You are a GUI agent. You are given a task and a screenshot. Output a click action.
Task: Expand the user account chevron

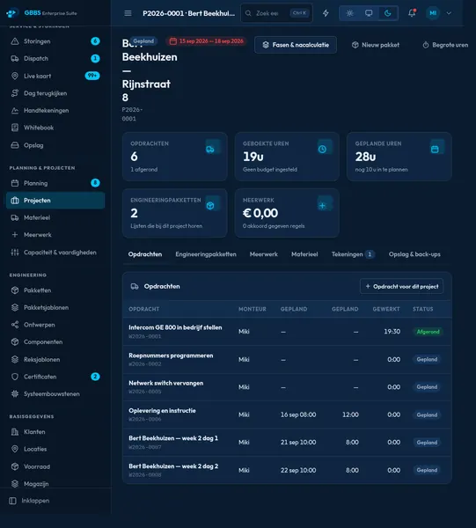tap(449, 13)
